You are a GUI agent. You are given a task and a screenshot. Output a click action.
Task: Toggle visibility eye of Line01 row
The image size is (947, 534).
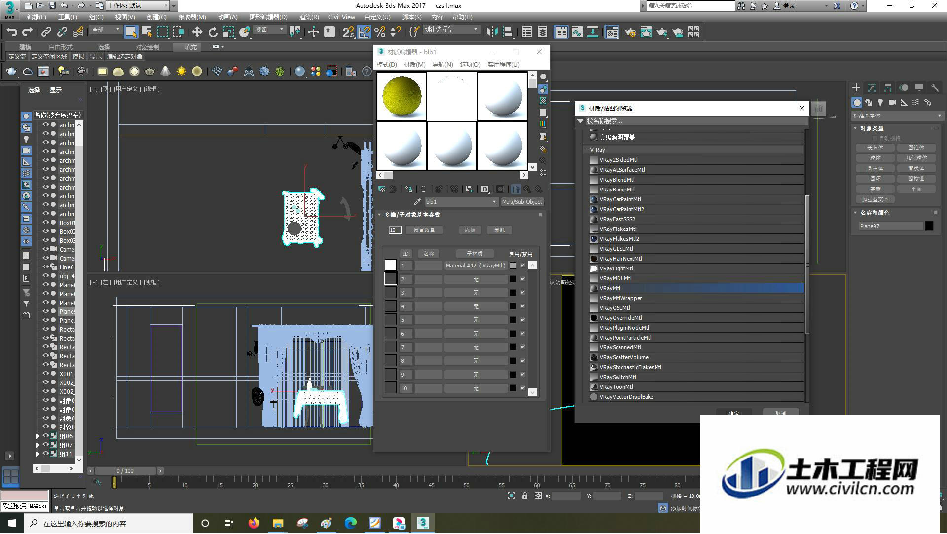[45, 267]
